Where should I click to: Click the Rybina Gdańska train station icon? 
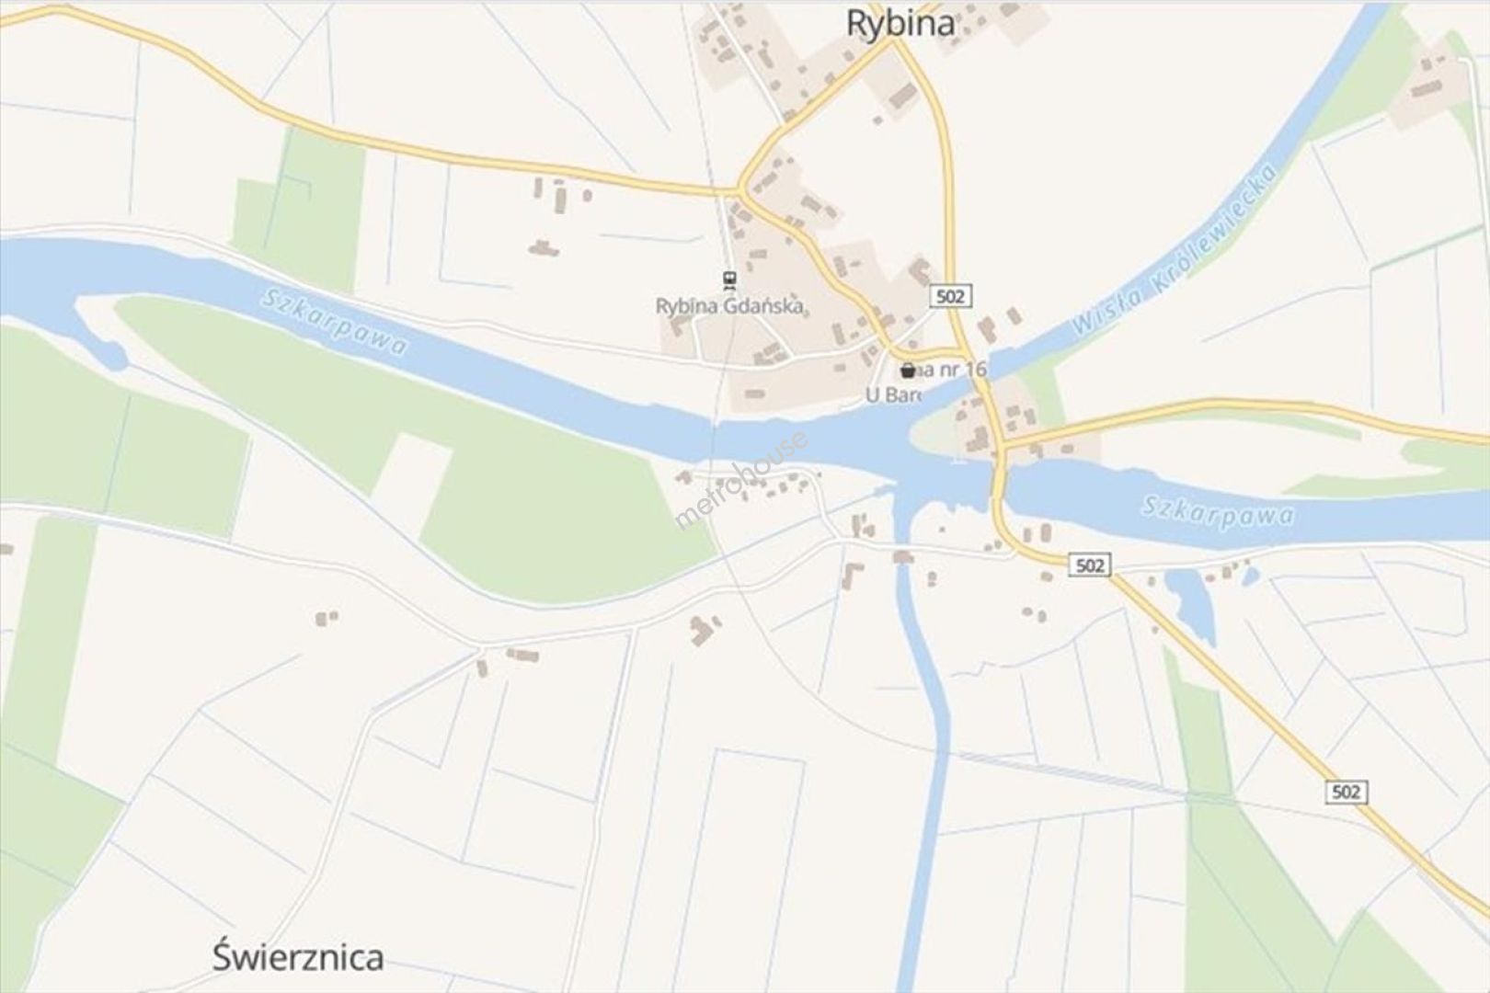click(728, 279)
